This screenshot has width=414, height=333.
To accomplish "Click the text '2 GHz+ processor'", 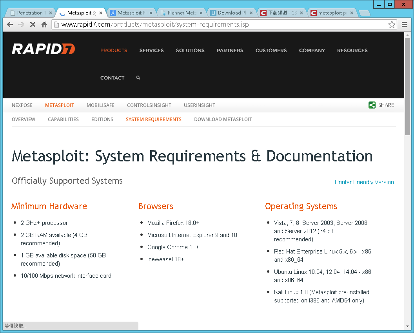I will coord(44,223).
